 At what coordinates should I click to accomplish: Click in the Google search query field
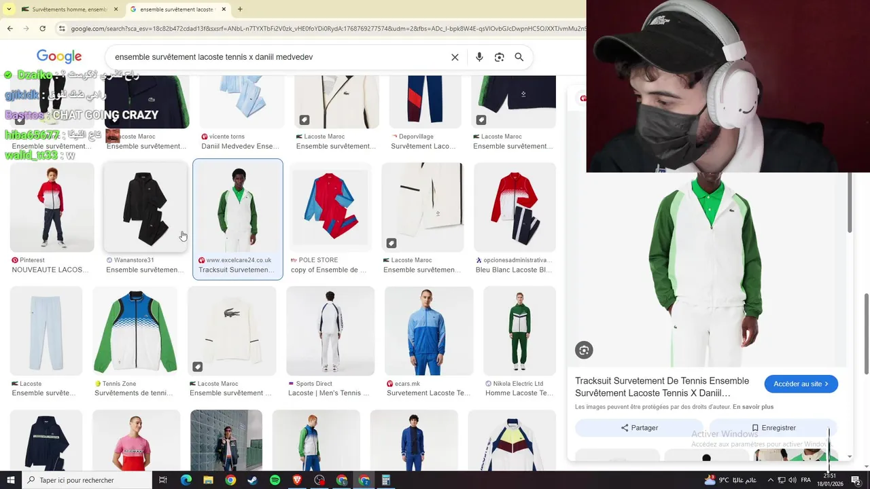tap(279, 57)
